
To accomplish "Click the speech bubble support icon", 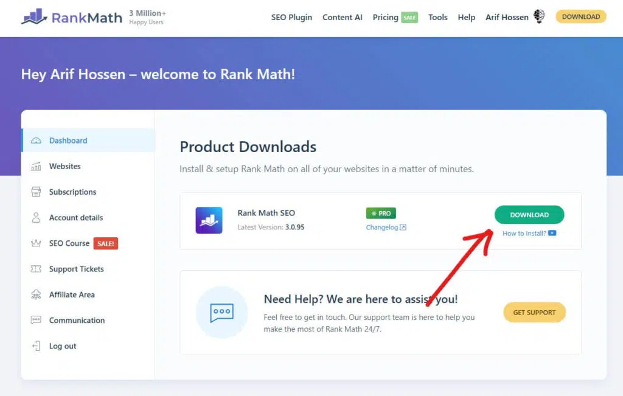I will (x=222, y=312).
